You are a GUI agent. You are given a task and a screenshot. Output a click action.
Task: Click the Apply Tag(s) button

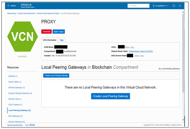pos(59,32)
